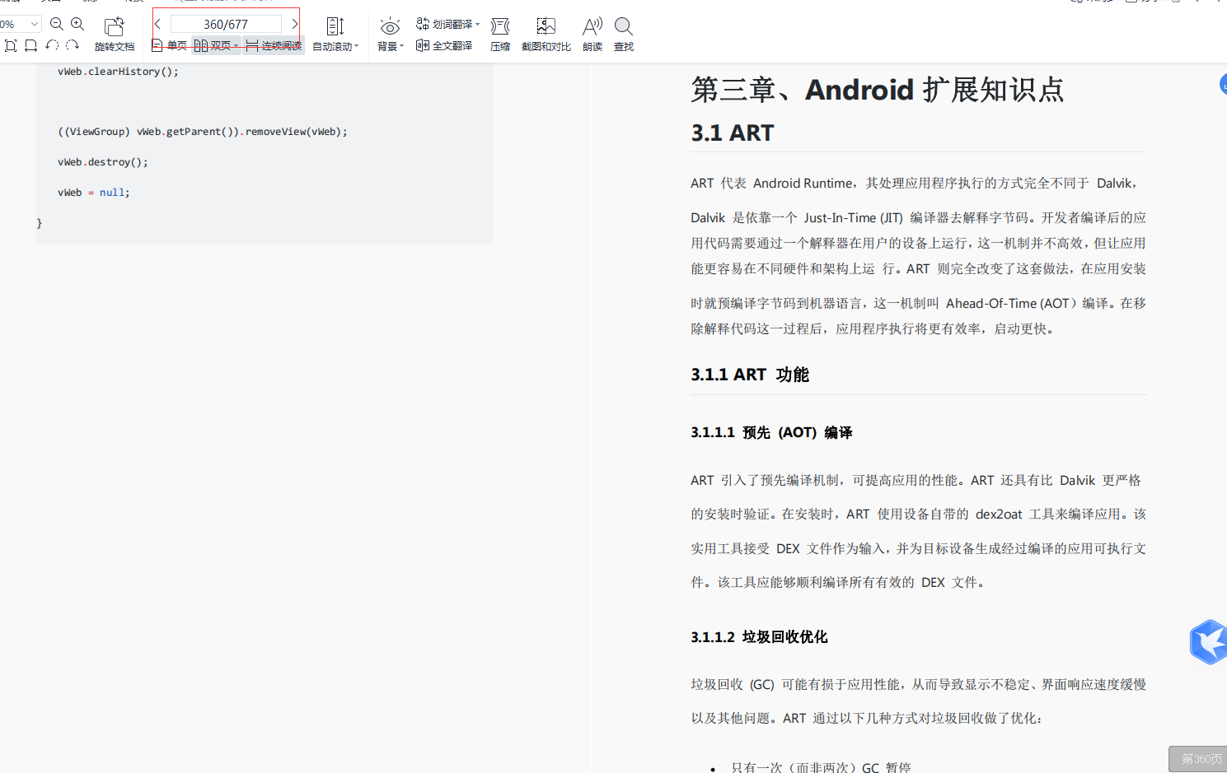Click the 3.1 ART heading
Viewport: 1227px width, 773px height.
732,133
